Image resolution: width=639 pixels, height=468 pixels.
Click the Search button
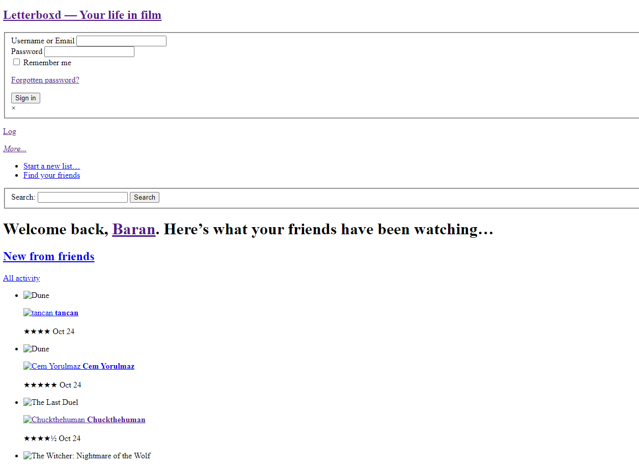tap(145, 197)
